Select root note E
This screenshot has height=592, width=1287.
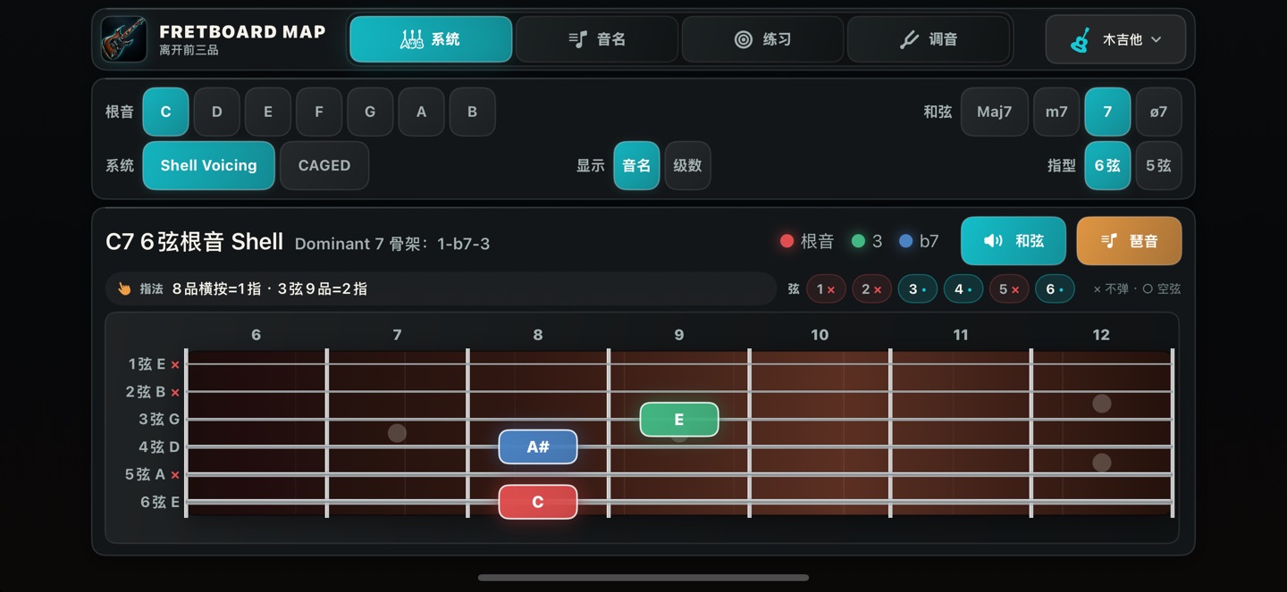[268, 112]
